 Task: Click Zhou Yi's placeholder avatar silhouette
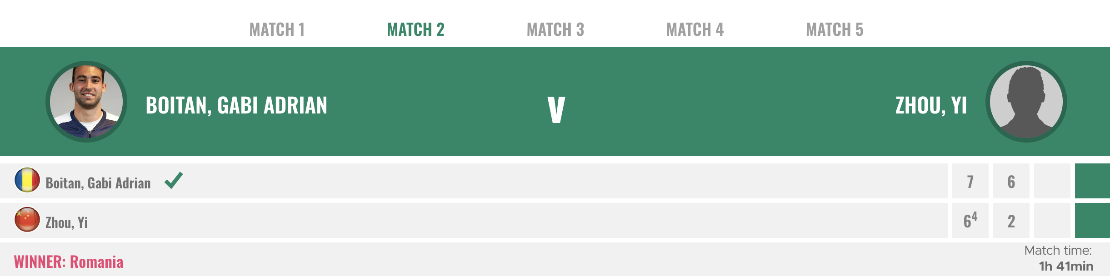pyautogui.click(x=1026, y=102)
